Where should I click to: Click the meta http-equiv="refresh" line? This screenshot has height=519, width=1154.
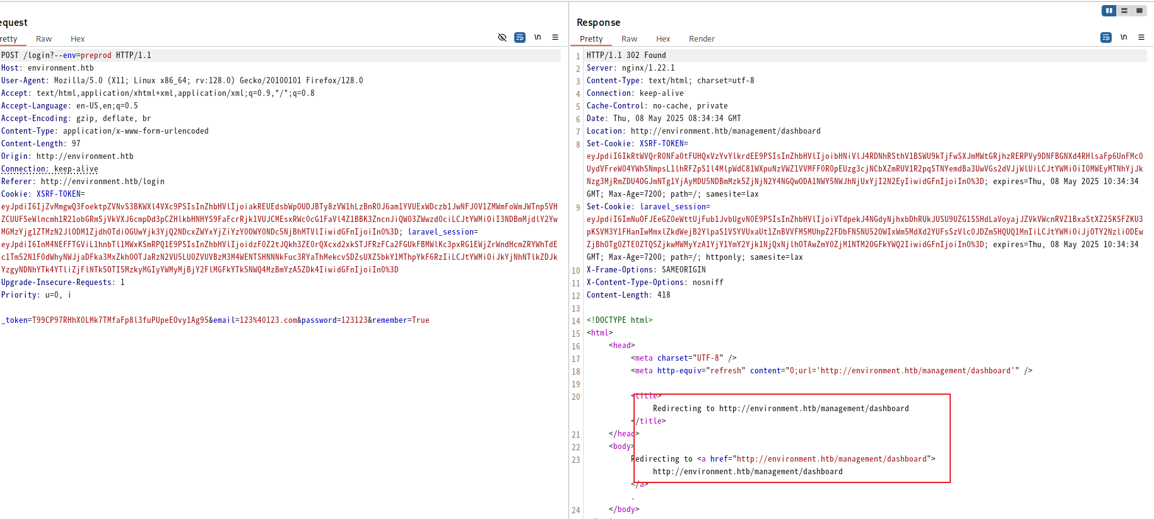[832, 371]
